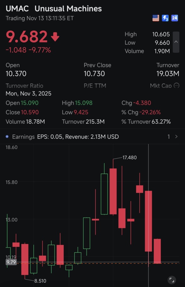This screenshot has width=185, height=287.
Task: Collapse the quote details with the up chevron
Action: [x=176, y=42]
